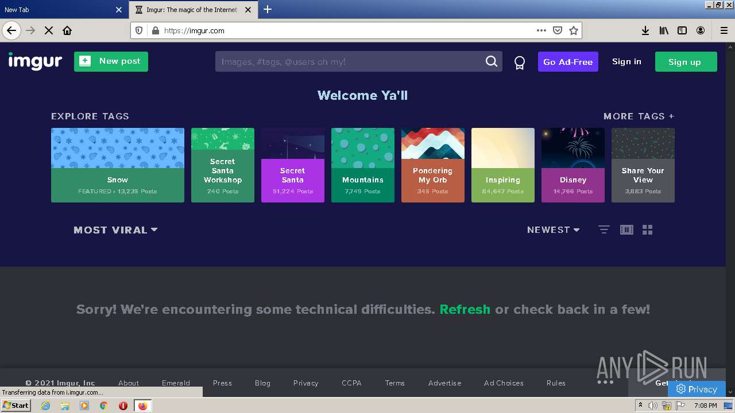The width and height of the screenshot is (735, 413).
Task: Open the purple Secret Santa tag
Action: (x=293, y=165)
